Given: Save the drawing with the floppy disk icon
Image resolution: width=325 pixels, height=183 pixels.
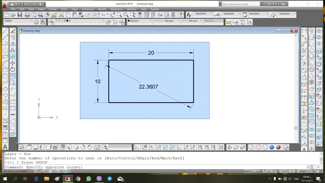Looking at the screenshot, I should coord(20,15).
